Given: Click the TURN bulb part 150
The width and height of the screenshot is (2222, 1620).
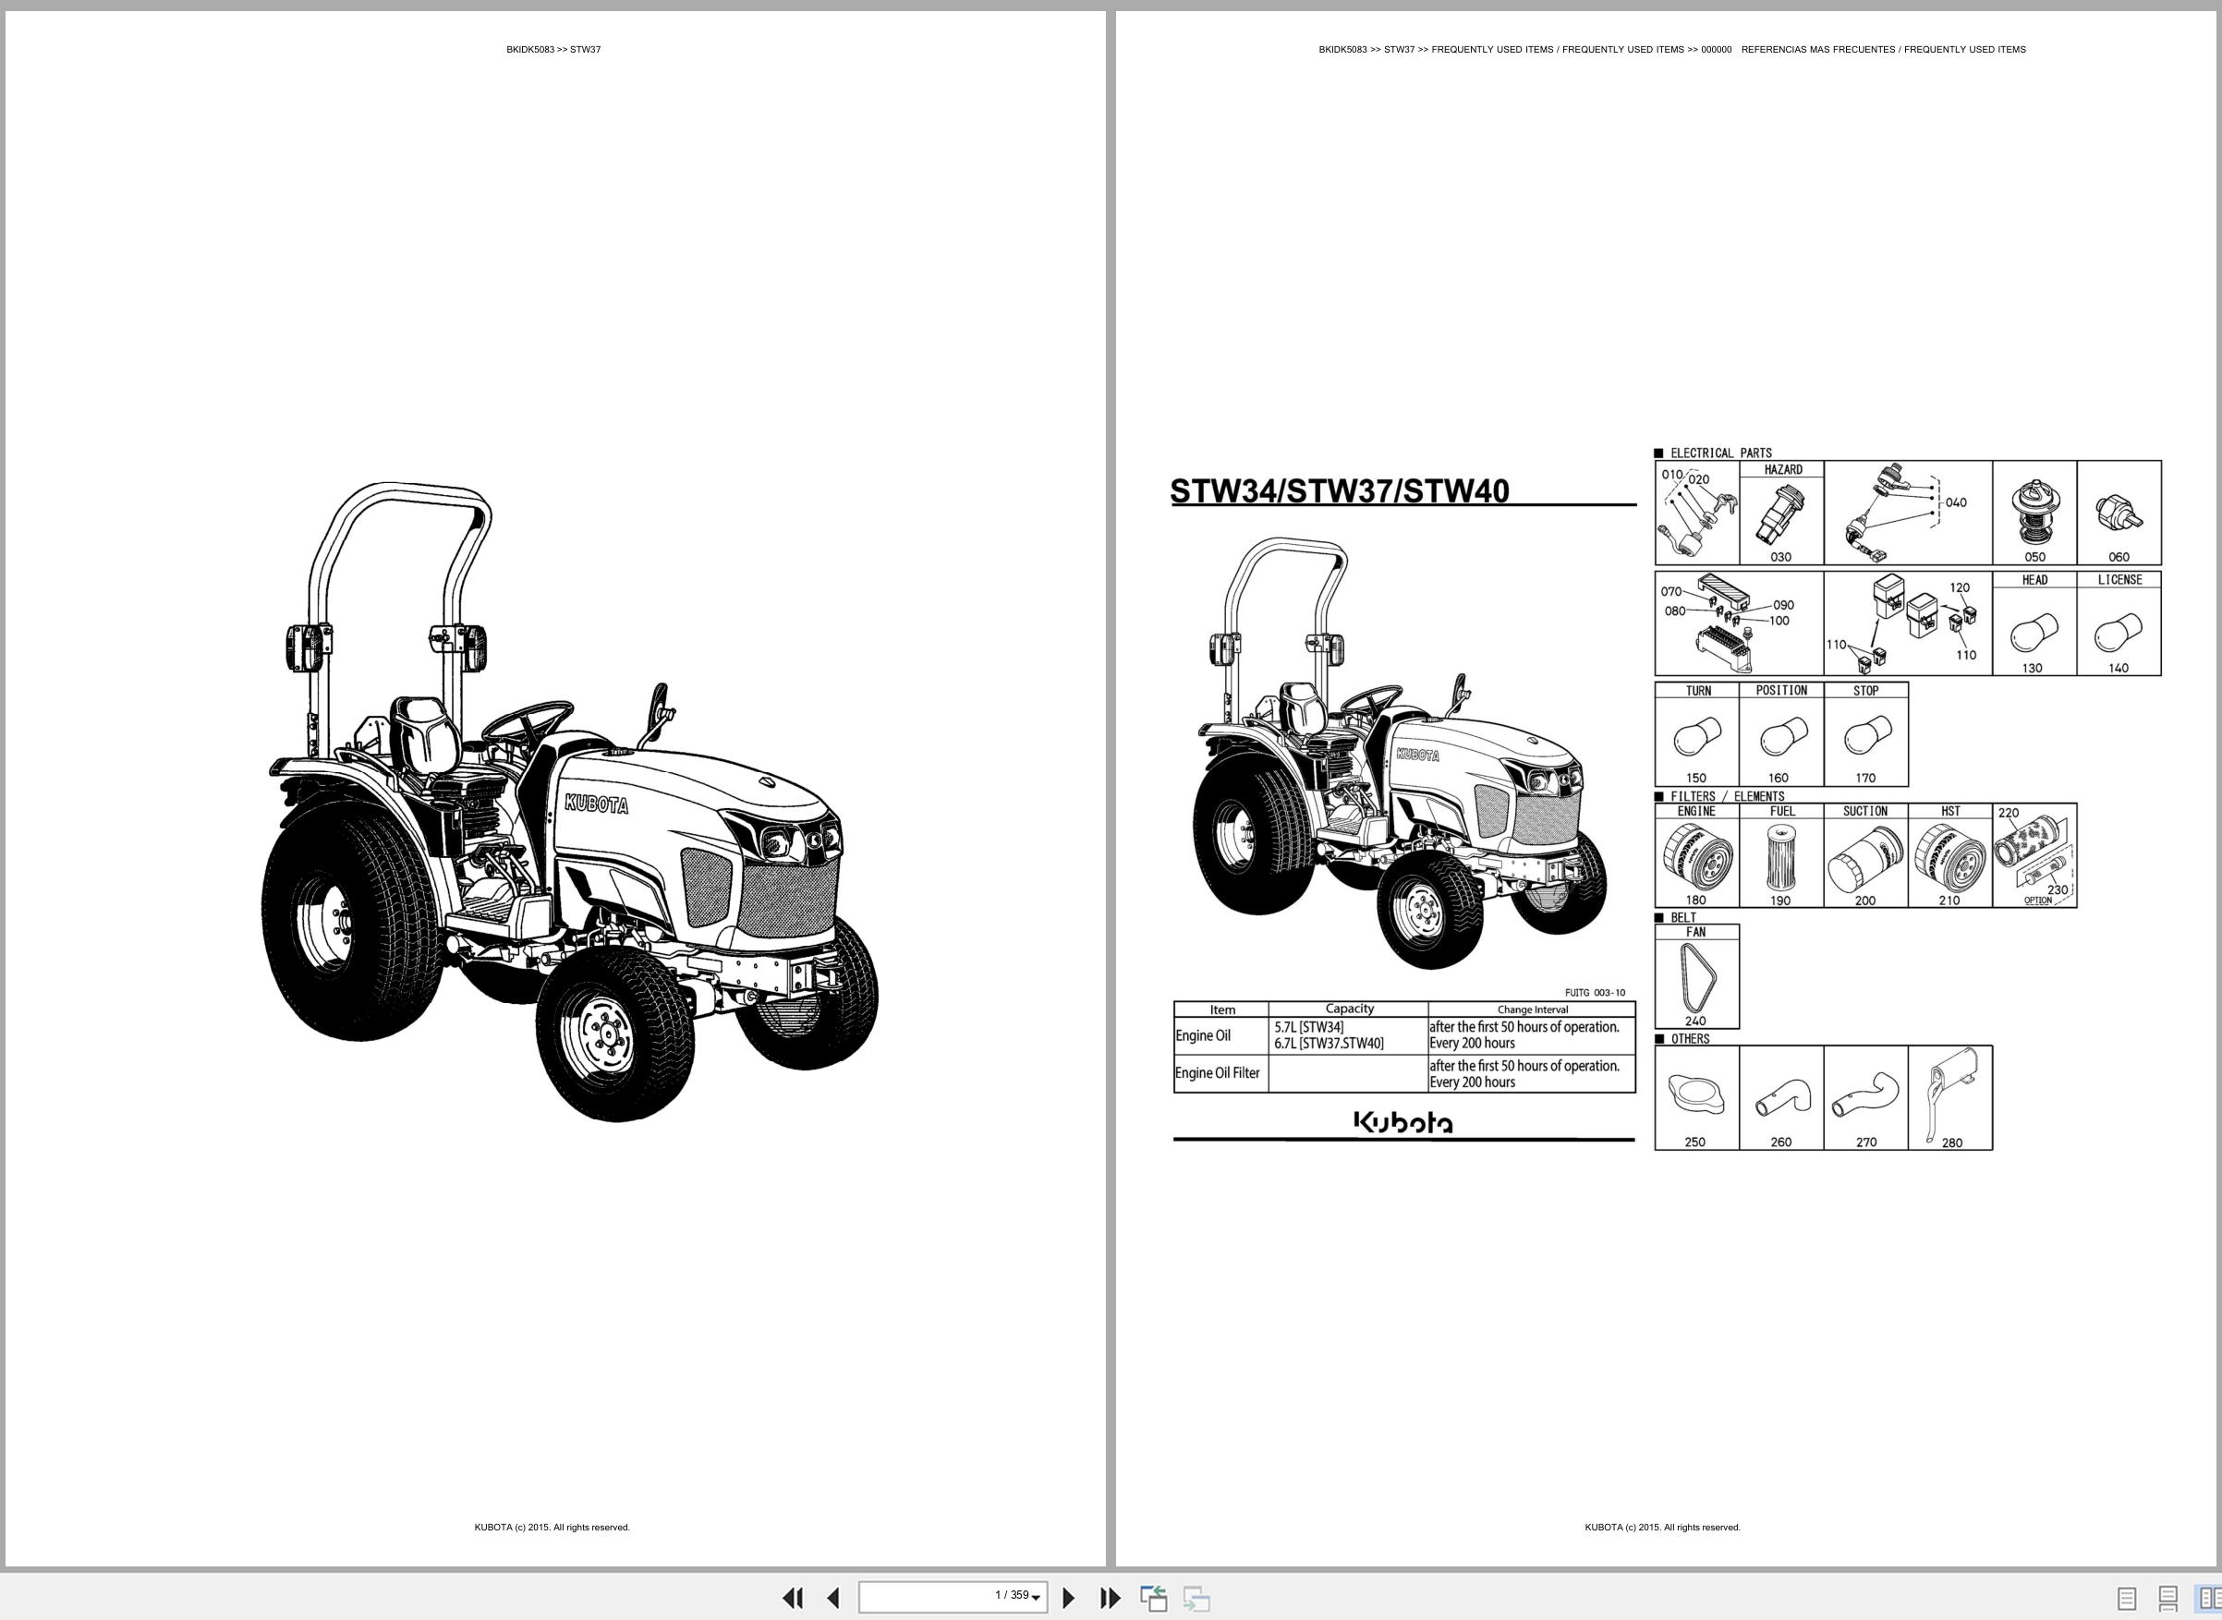Looking at the screenshot, I should [1697, 734].
